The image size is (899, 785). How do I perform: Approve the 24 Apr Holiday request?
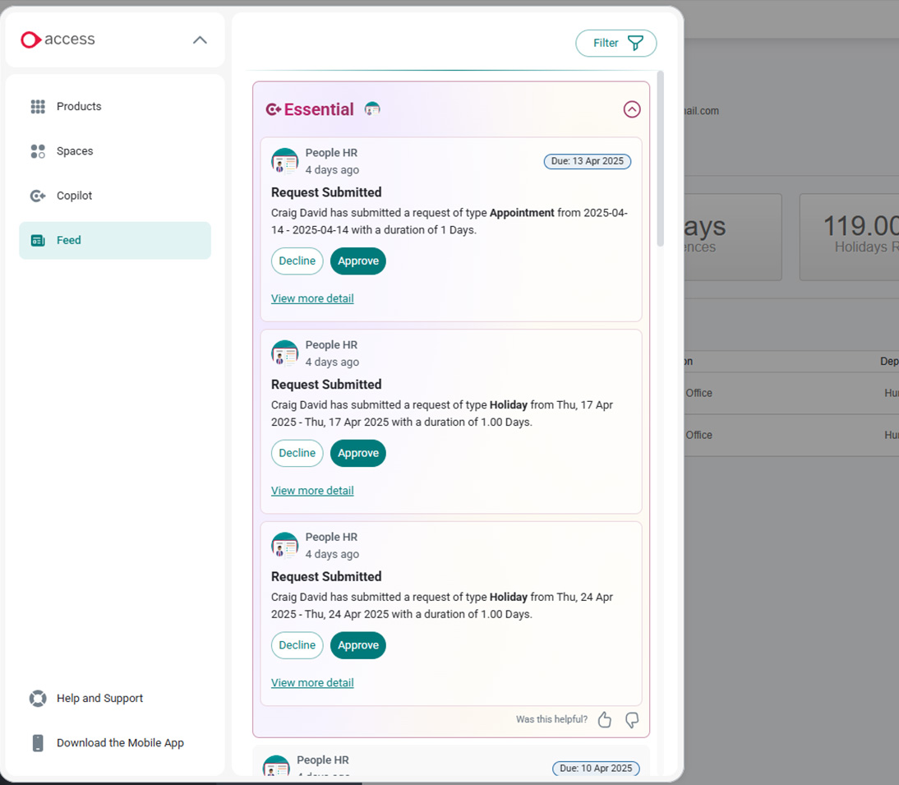pyautogui.click(x=358, y=645)
